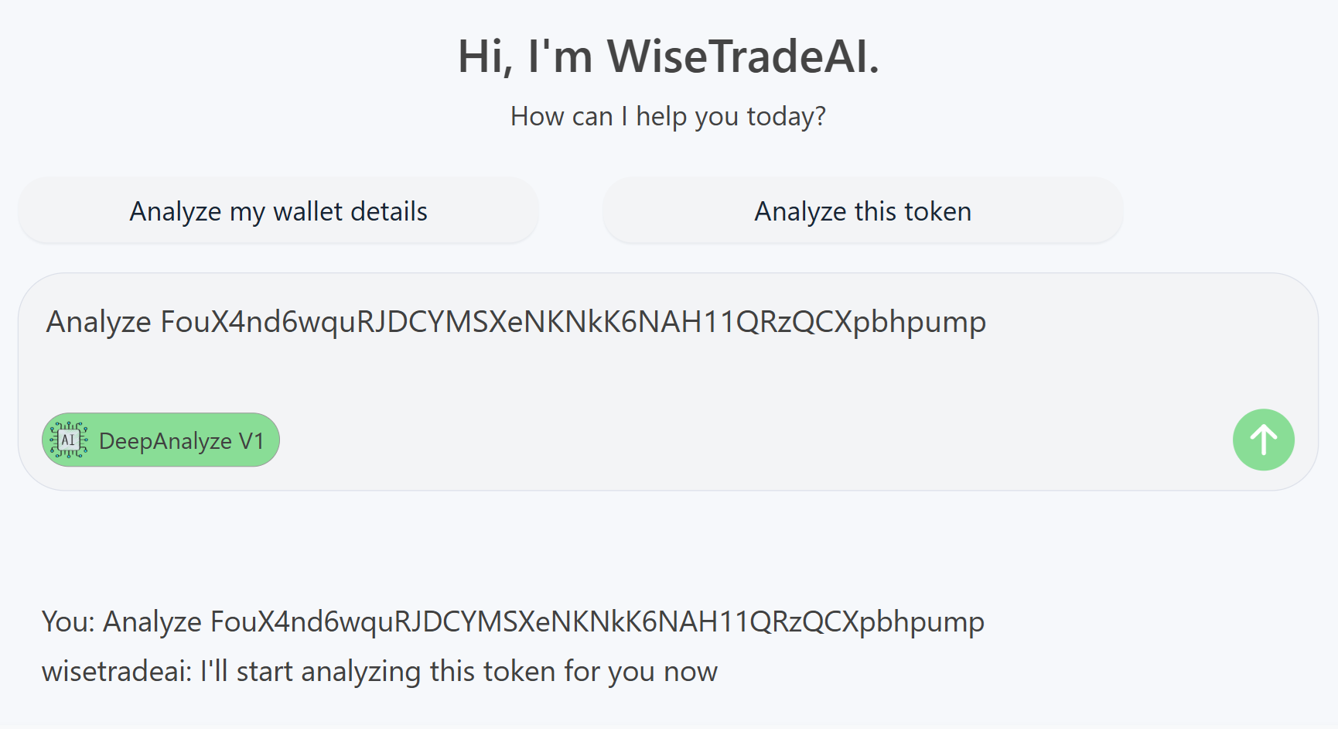This screenshot has height=729, width=1338.
Task: Click the reply 'I'll start analyzing this token'
Action: click(x=459, y=672)
